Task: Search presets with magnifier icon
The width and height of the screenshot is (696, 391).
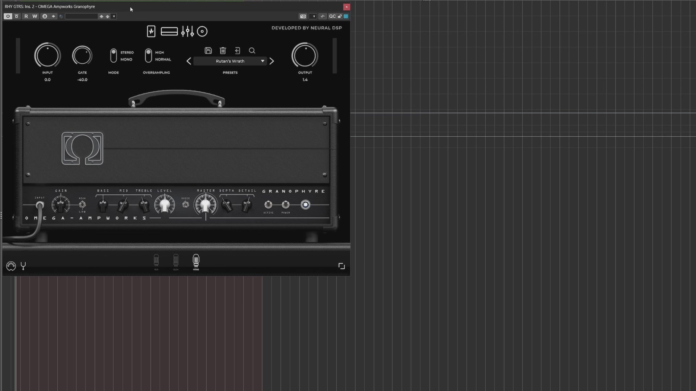Action: coord(252,51)
